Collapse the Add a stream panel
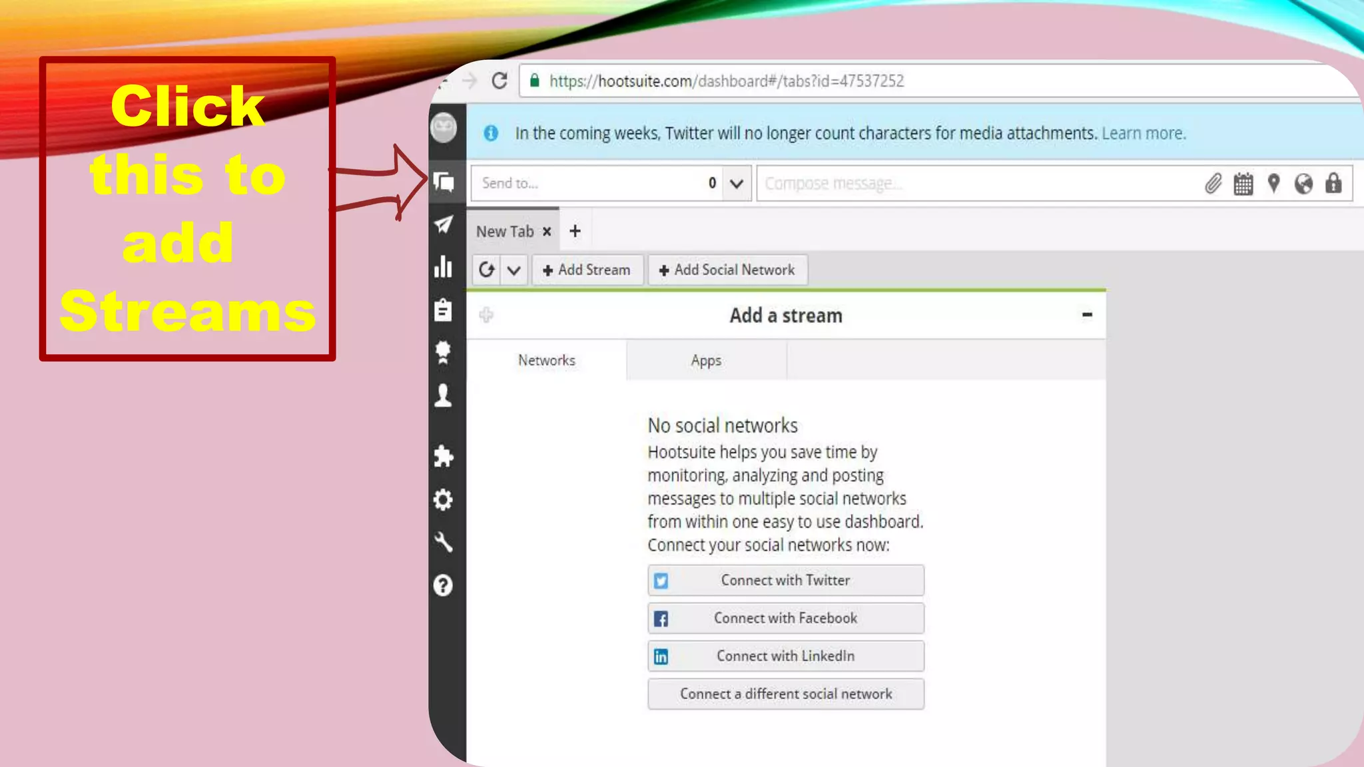This screenshot has height=767, width=1364. (1087, 314)
